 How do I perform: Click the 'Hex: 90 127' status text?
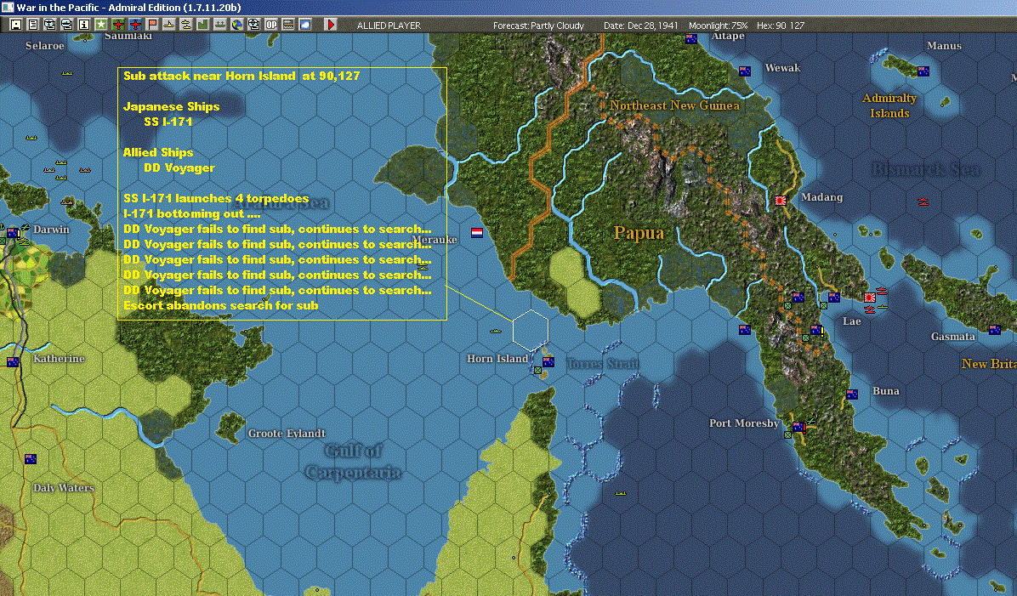click(781, 26)
